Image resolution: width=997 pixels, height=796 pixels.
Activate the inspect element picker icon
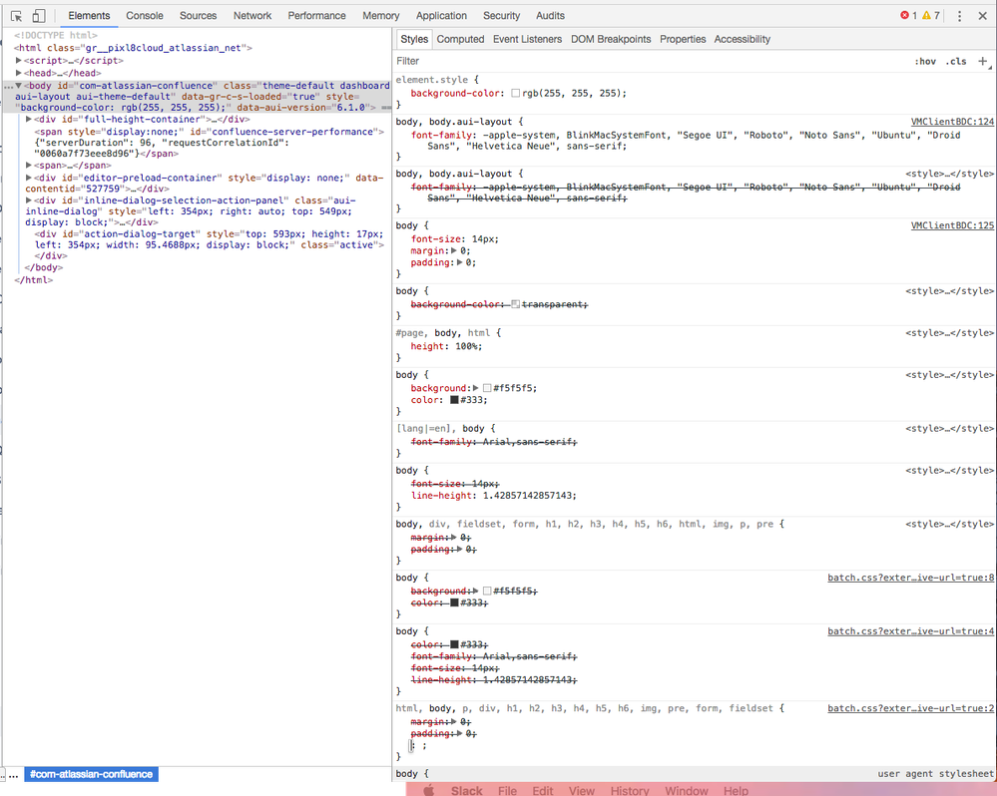click(x=17, y=16)
